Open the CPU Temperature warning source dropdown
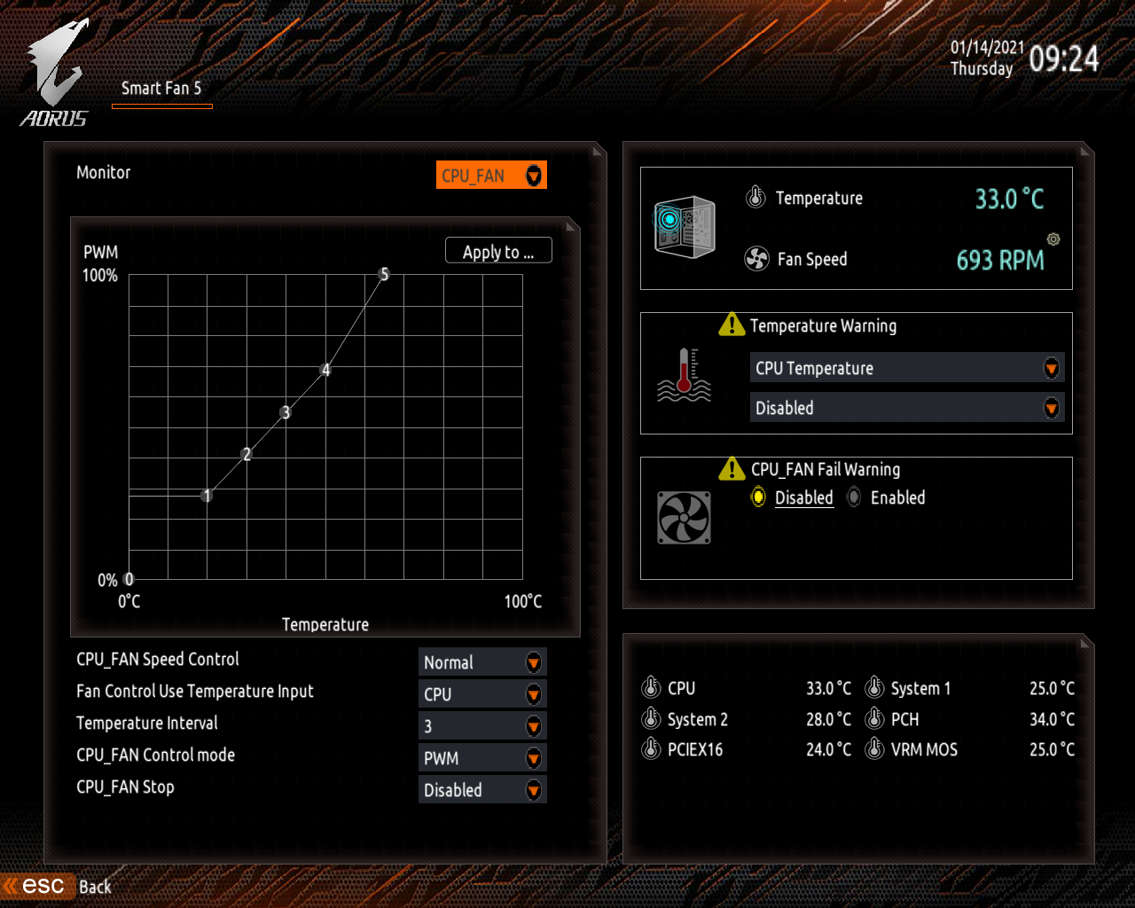 (x=907, y=368)
